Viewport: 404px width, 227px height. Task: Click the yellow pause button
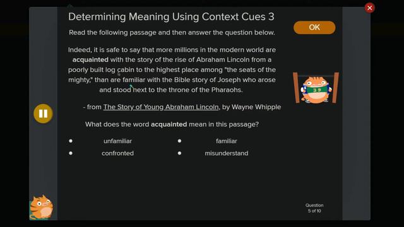click(x=43, y=113)
